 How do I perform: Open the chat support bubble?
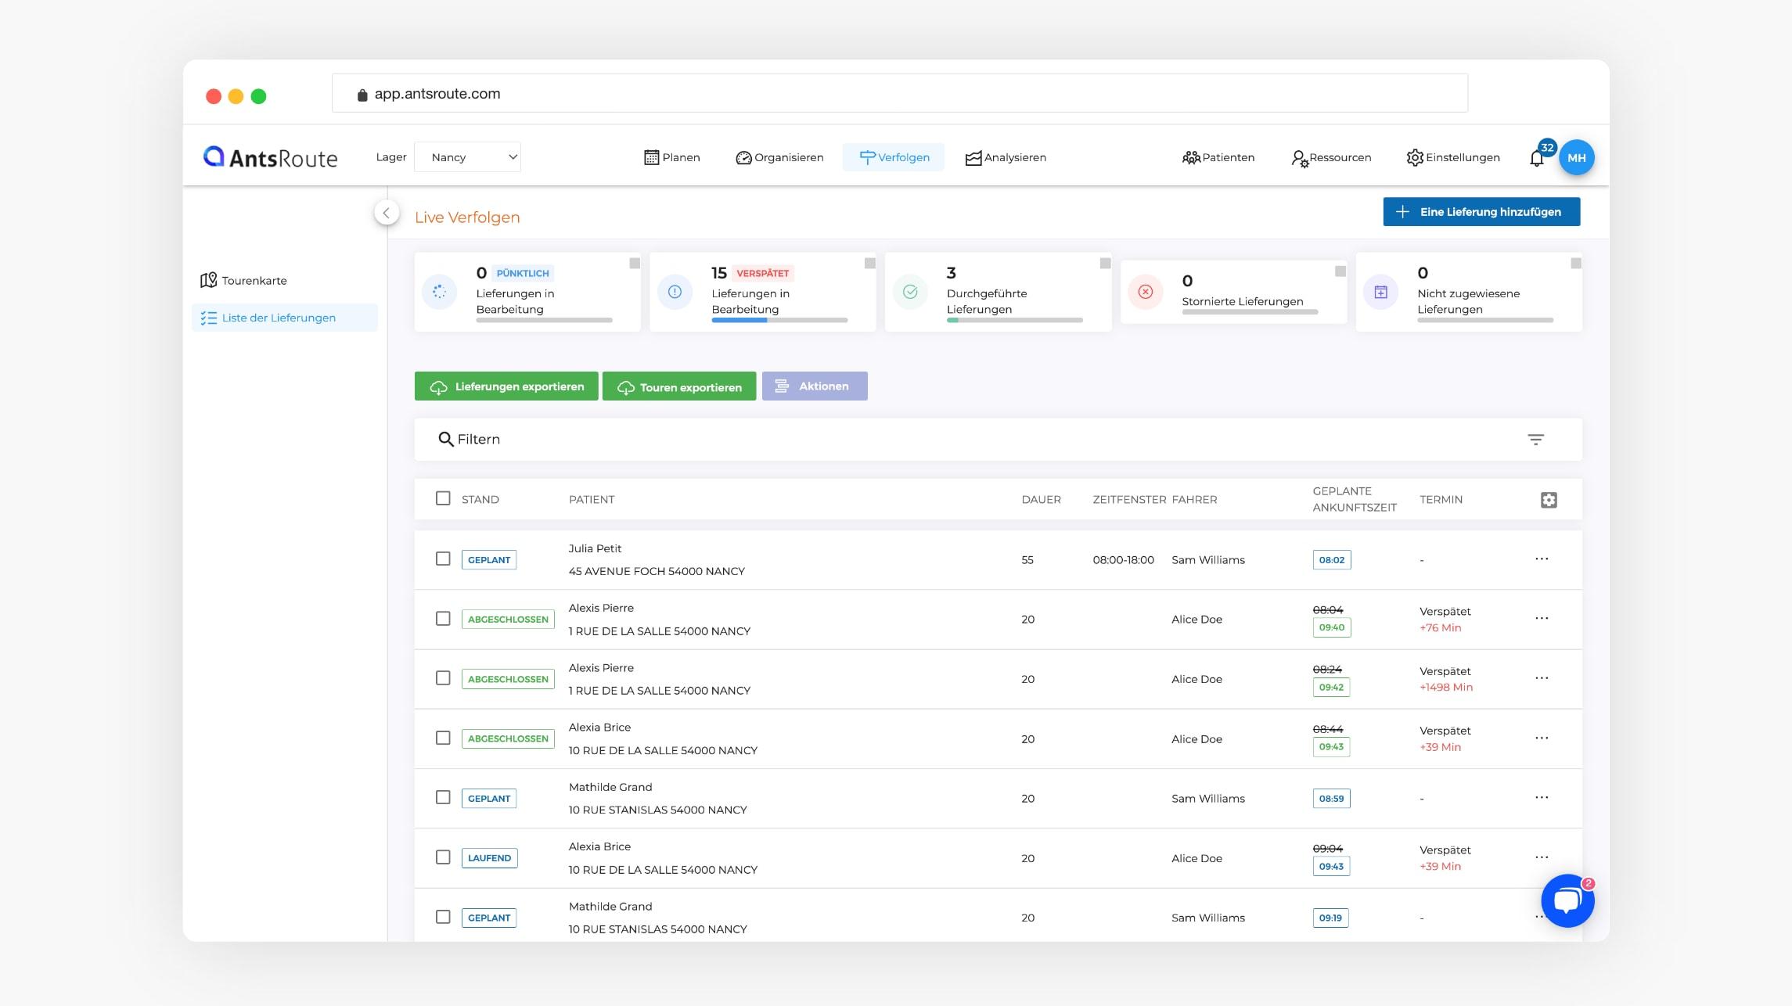pyautogui.click(x=1567, y=901)
